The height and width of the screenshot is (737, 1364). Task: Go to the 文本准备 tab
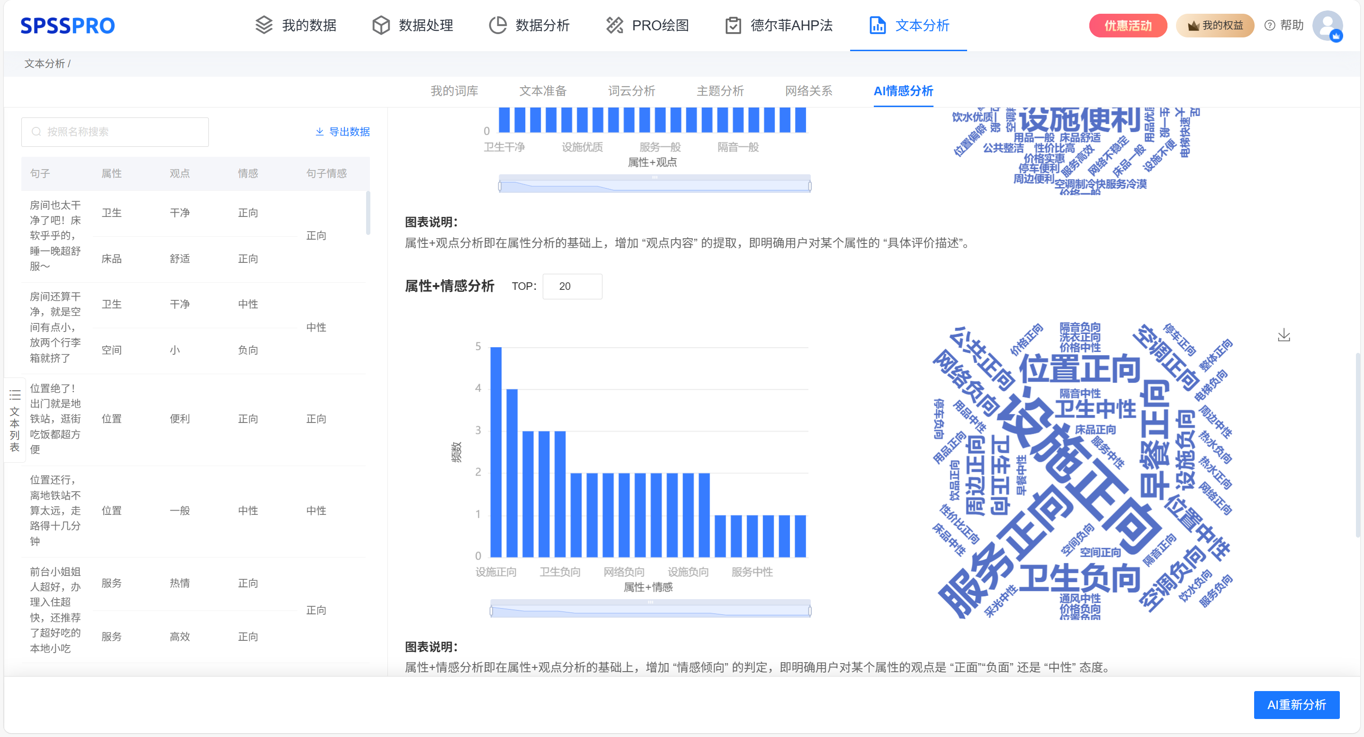pyautogui.click(x=543, y=91)
